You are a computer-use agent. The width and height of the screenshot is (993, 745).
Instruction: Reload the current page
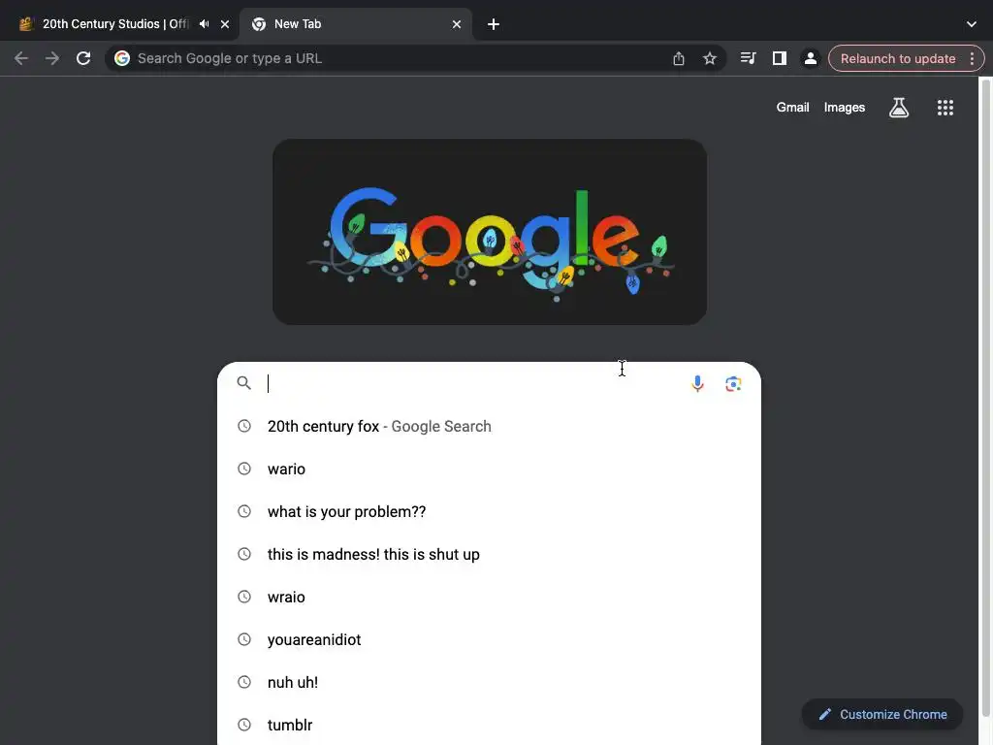click(x=83, y=58)
